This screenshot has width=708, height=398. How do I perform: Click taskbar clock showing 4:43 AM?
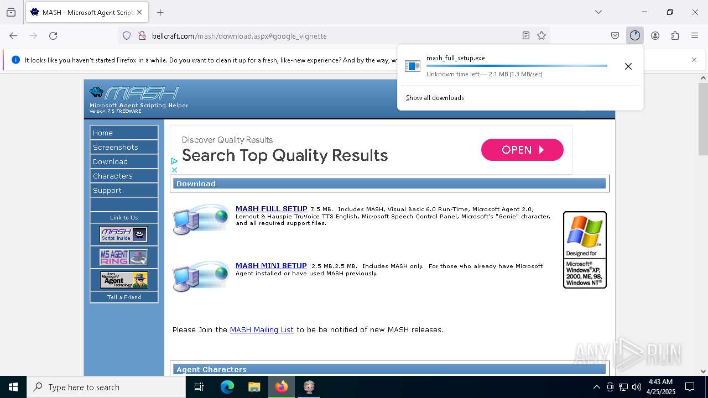click(660, 387)
